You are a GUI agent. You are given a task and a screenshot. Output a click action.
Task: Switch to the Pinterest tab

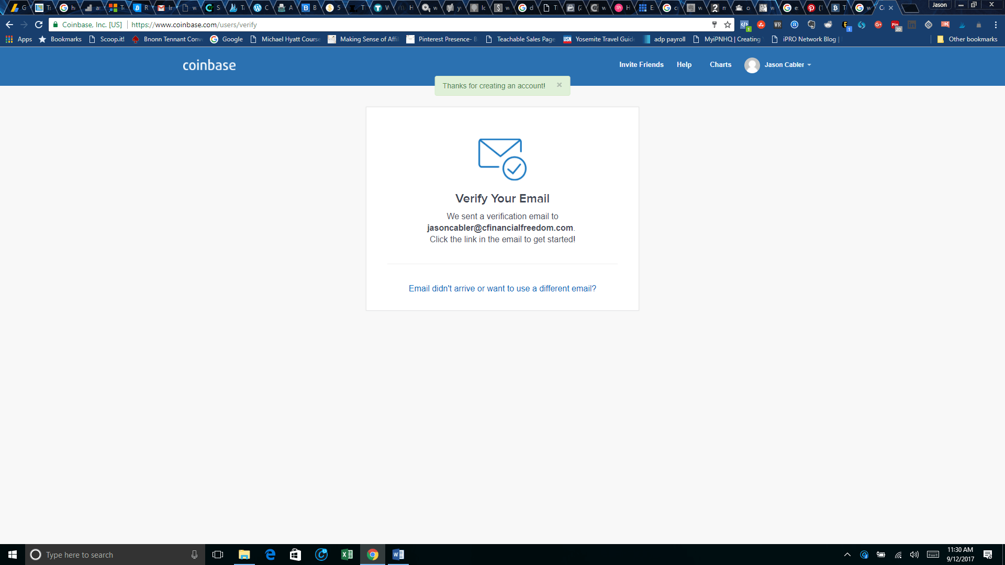click(x=816, y=8)
